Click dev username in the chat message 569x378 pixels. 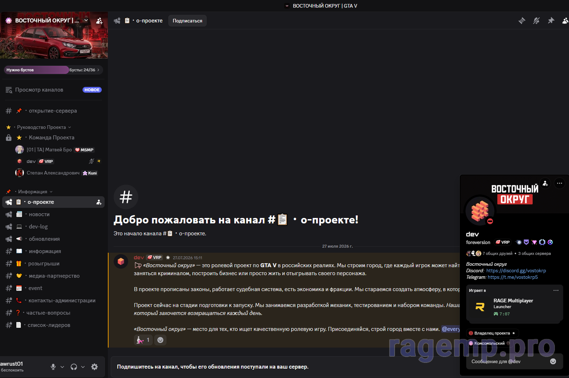139,257
